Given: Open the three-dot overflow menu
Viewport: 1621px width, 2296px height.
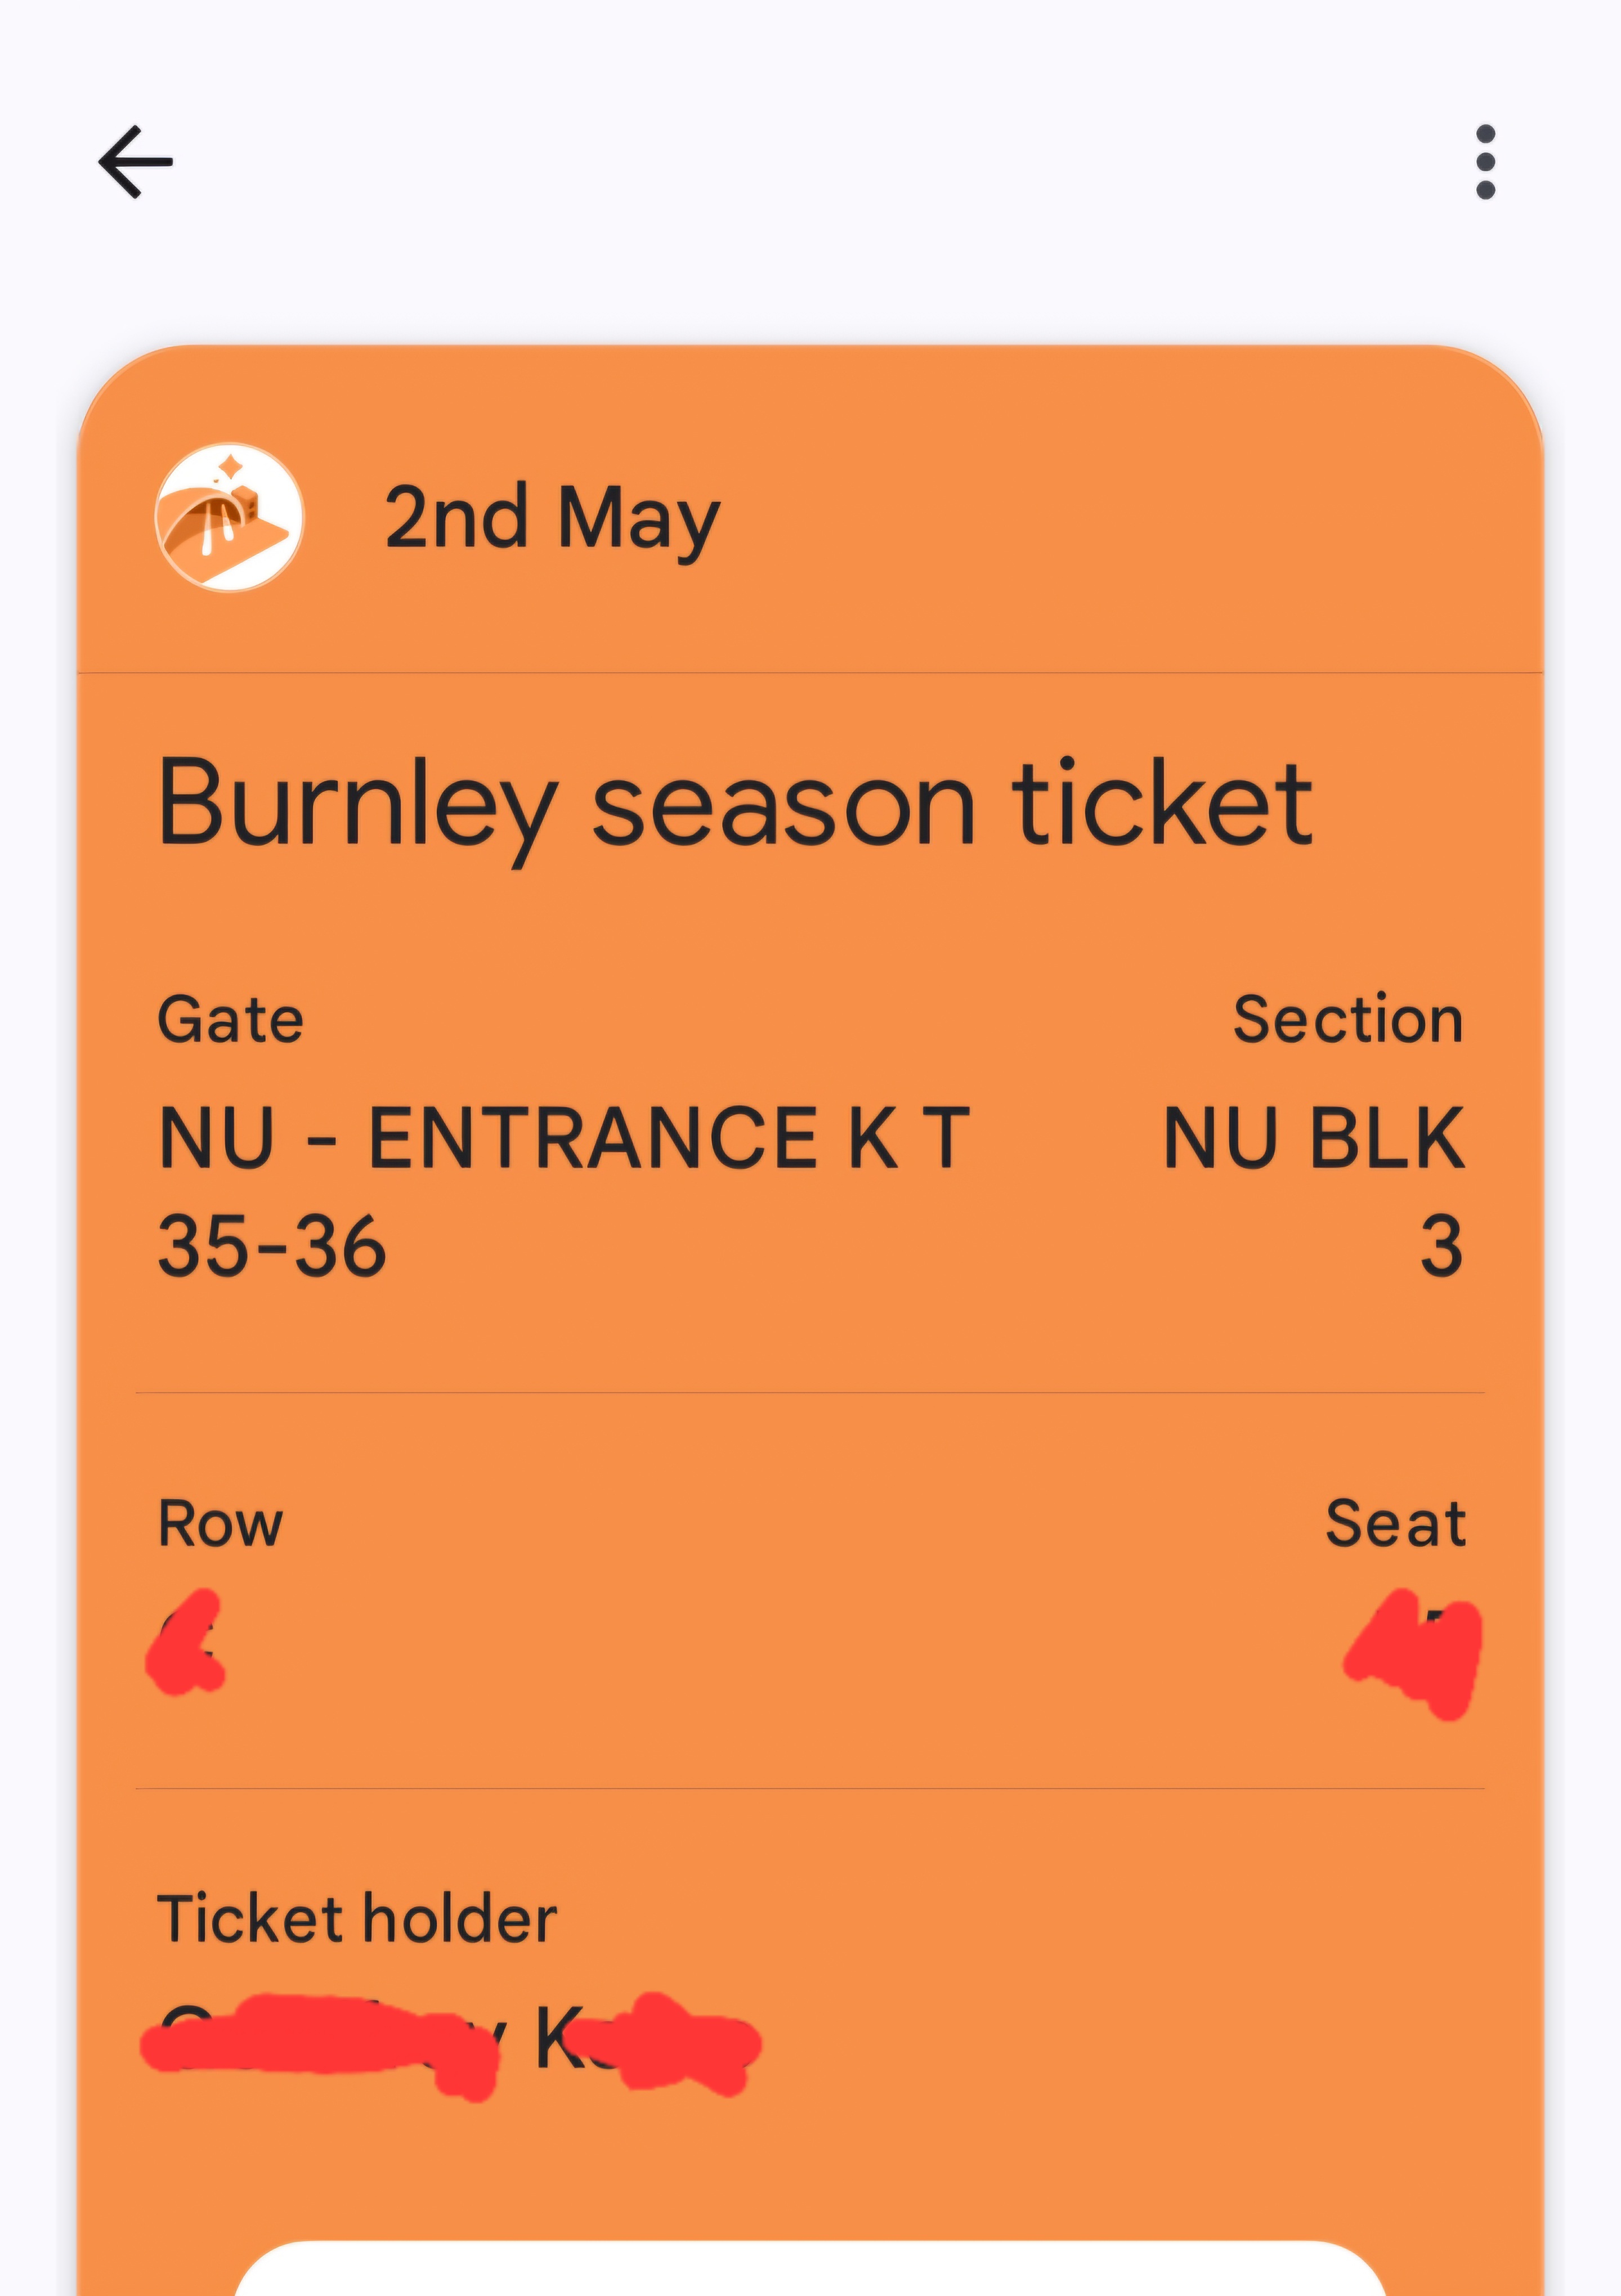Looking at the screenshot, I should (x=1485, y=162).
